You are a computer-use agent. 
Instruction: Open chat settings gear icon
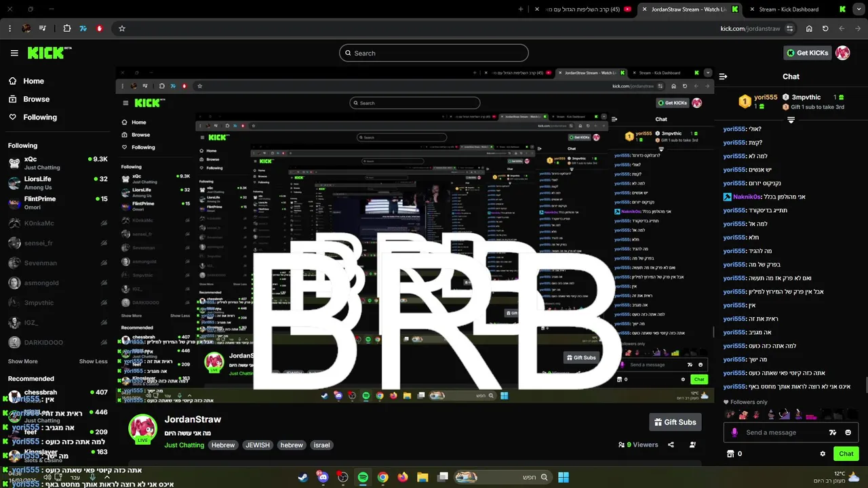823,453
